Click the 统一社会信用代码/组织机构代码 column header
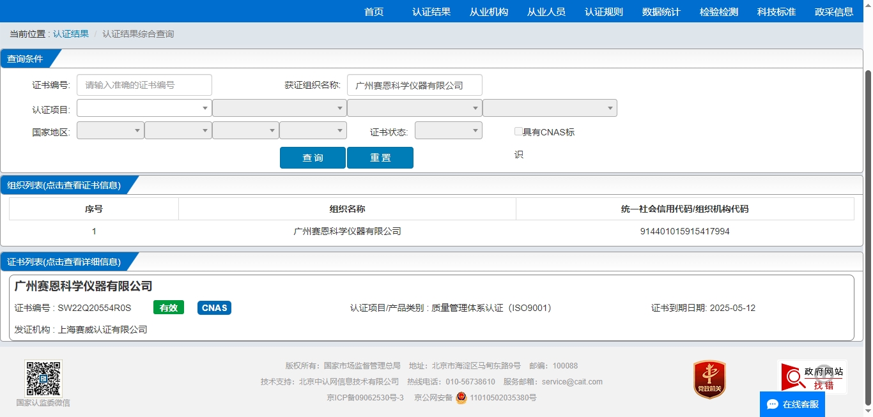Viewport: 873px width, 417px height. [x=685, y=209]
